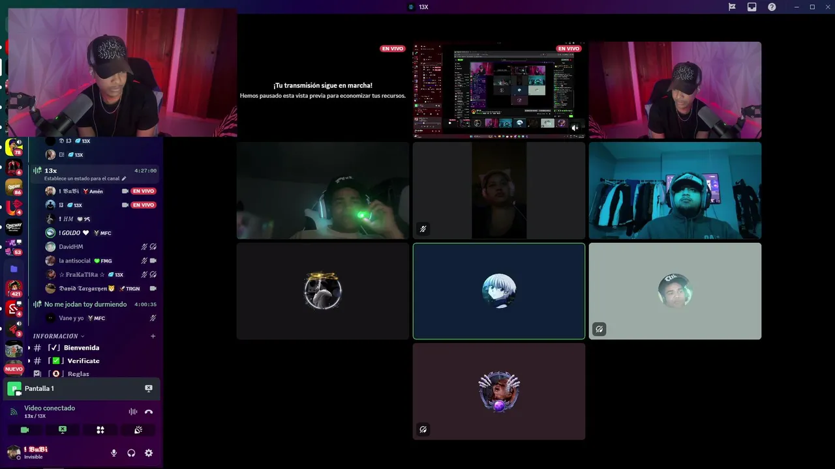Open server icon with 53 badge

pyautogui.click(x=14, y=247)
